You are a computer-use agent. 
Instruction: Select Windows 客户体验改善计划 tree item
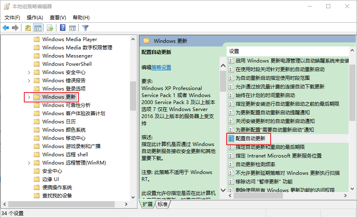point(74,114)
